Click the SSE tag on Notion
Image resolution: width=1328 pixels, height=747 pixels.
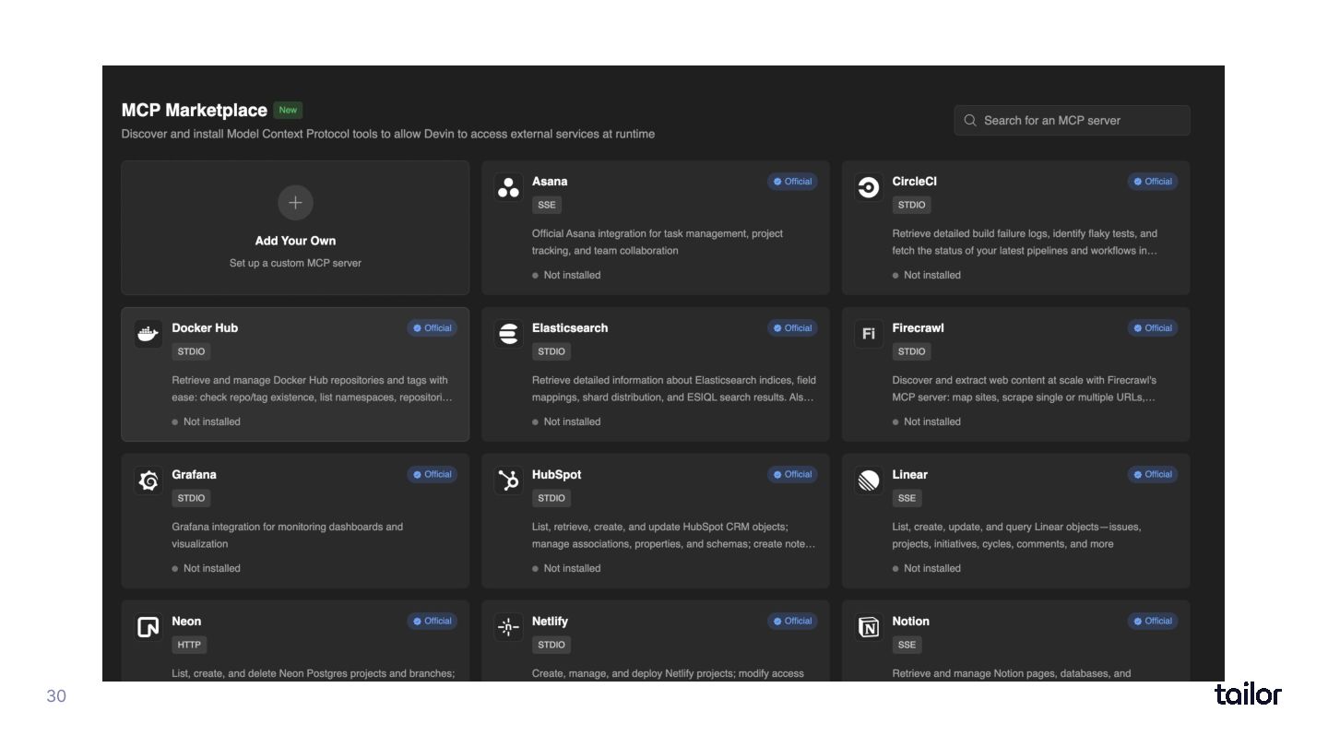click(907, 645)
